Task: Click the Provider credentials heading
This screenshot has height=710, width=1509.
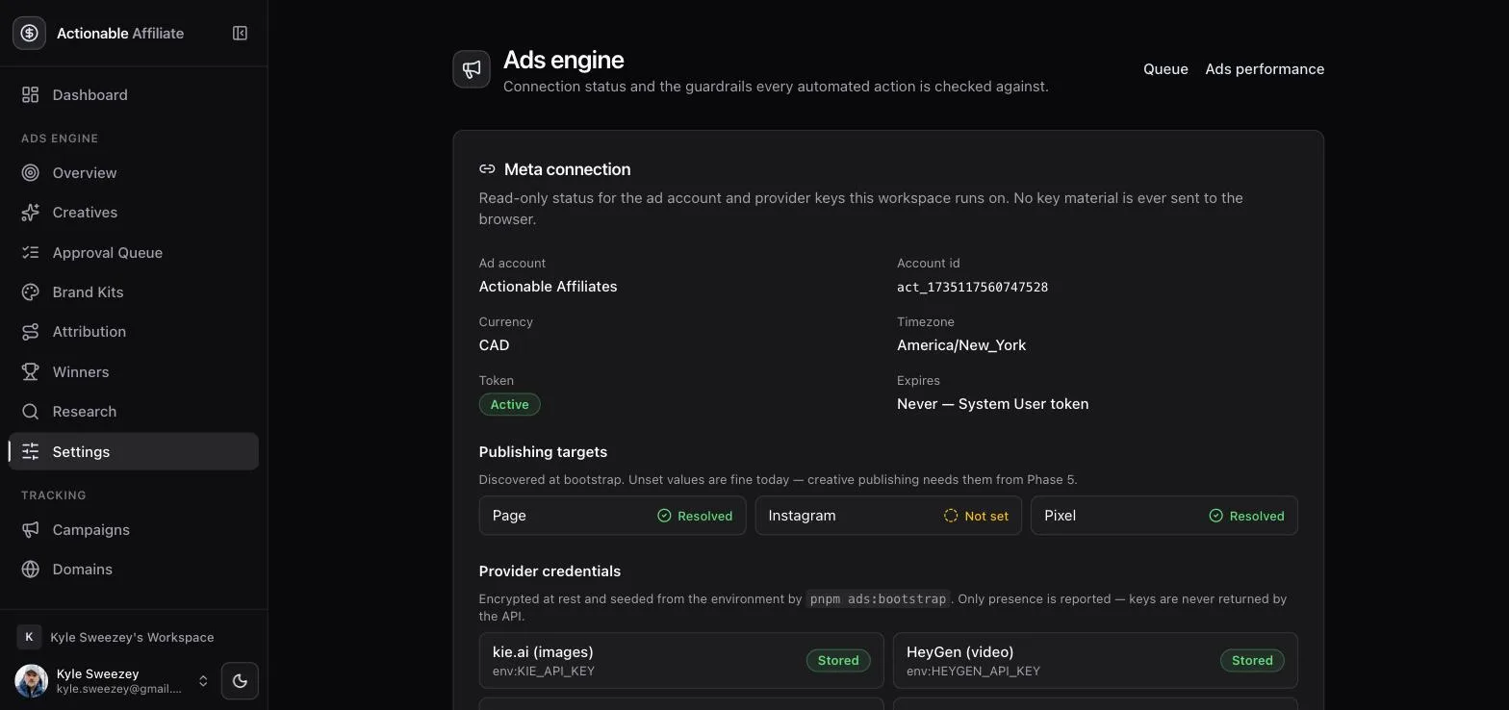Action: [x=550, y=571]
